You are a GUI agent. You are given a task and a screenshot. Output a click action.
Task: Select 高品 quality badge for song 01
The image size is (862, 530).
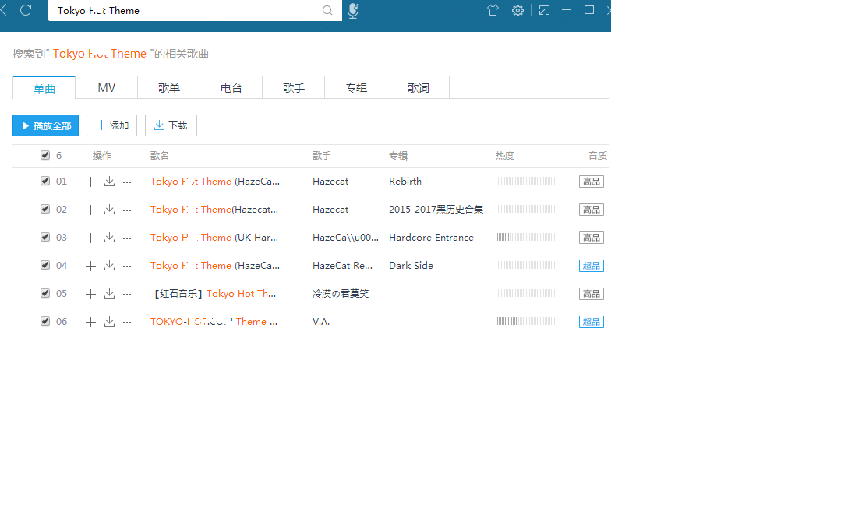(592, 182)
